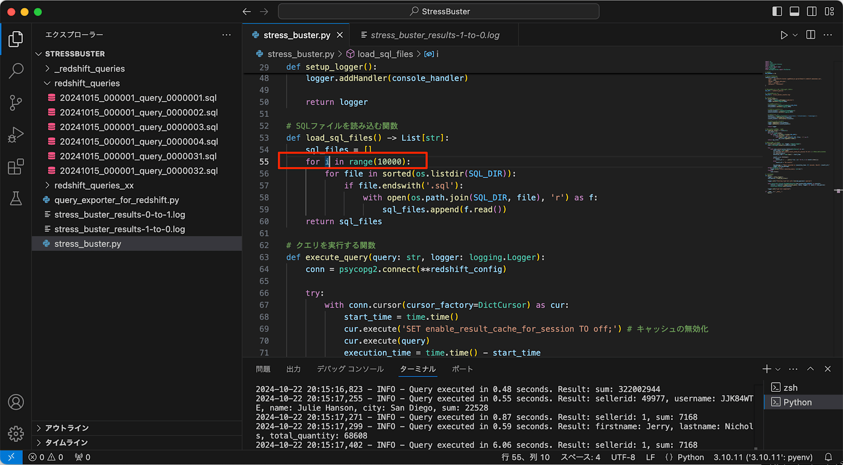Open indentation setting スペース: 4
The height and width of the screenshot is (465, 843).
coord(580,457)
